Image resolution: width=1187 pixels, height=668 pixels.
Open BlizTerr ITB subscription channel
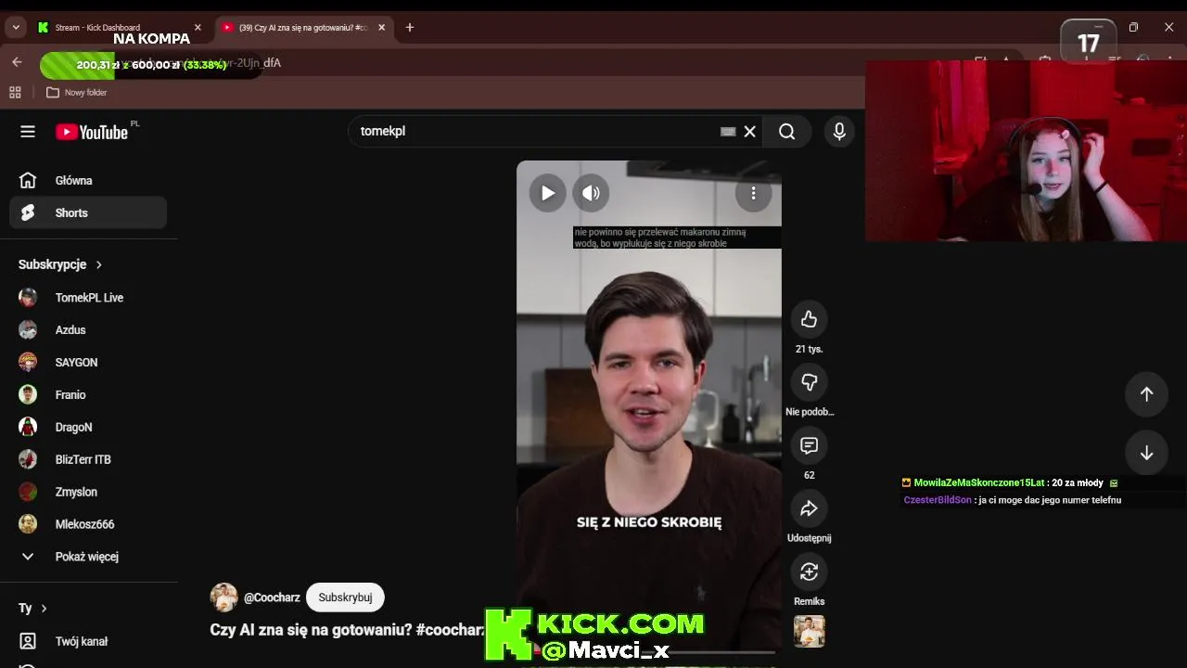[x=88, y=459]
